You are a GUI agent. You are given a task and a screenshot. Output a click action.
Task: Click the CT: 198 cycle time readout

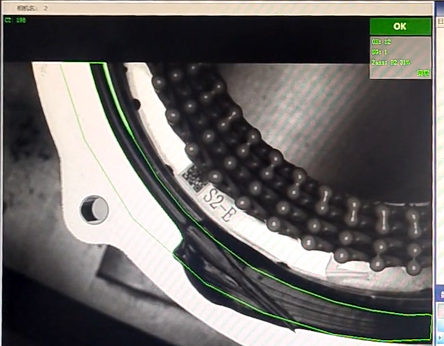15,20
